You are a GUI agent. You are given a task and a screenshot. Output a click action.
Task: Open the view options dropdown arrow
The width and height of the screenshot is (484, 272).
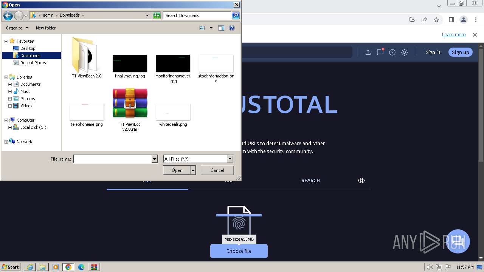211,28
